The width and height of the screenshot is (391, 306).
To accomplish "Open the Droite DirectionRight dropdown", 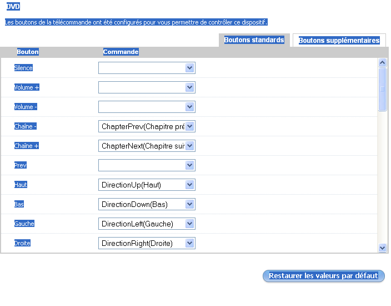I will tap(147, 243).
